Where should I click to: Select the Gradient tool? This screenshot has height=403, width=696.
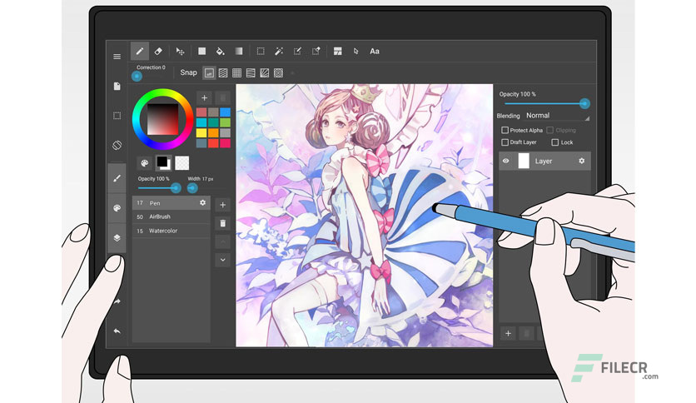click(x=239, y=51)
